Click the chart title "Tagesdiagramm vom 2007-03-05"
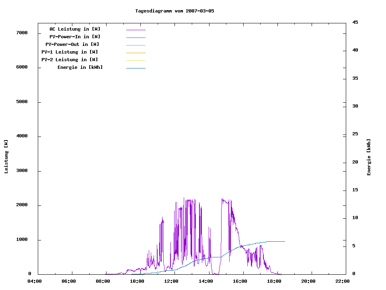The width and height of the screenshot is (386, 290). [x=175, y=11]
